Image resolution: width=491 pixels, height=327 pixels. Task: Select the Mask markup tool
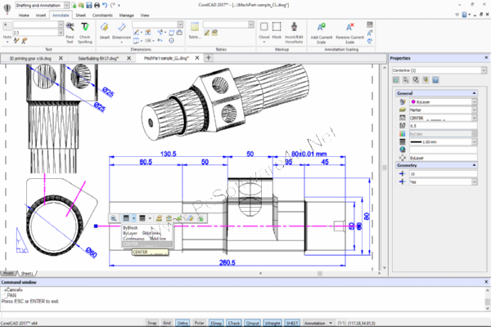277,27
